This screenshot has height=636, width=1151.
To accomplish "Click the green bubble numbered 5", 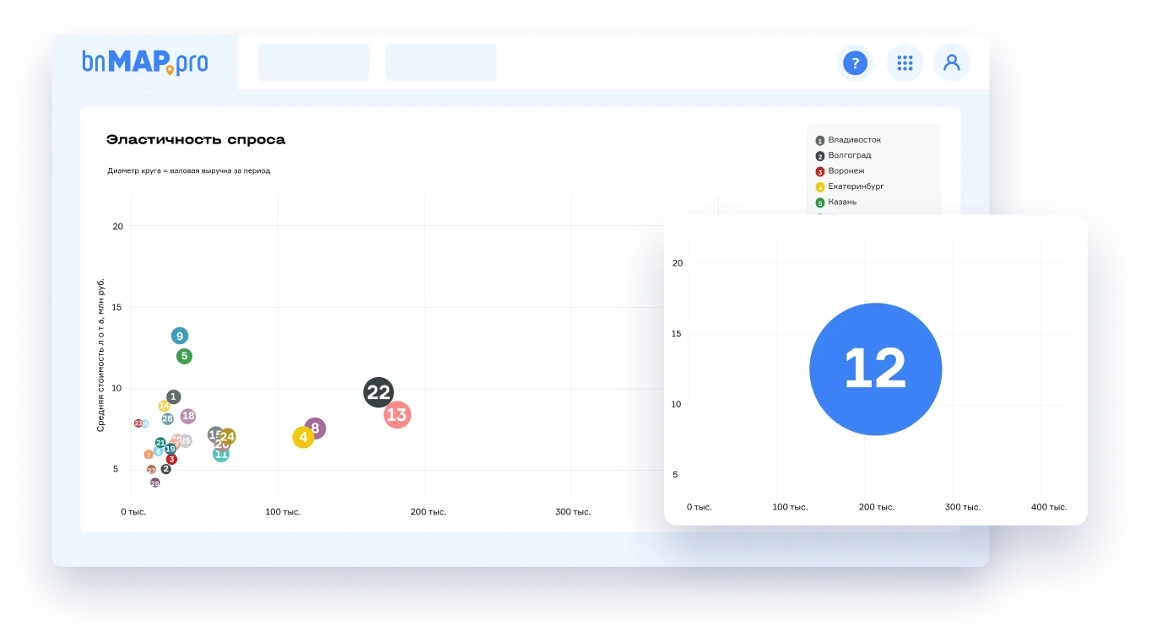I will click(x=184, y=356).
